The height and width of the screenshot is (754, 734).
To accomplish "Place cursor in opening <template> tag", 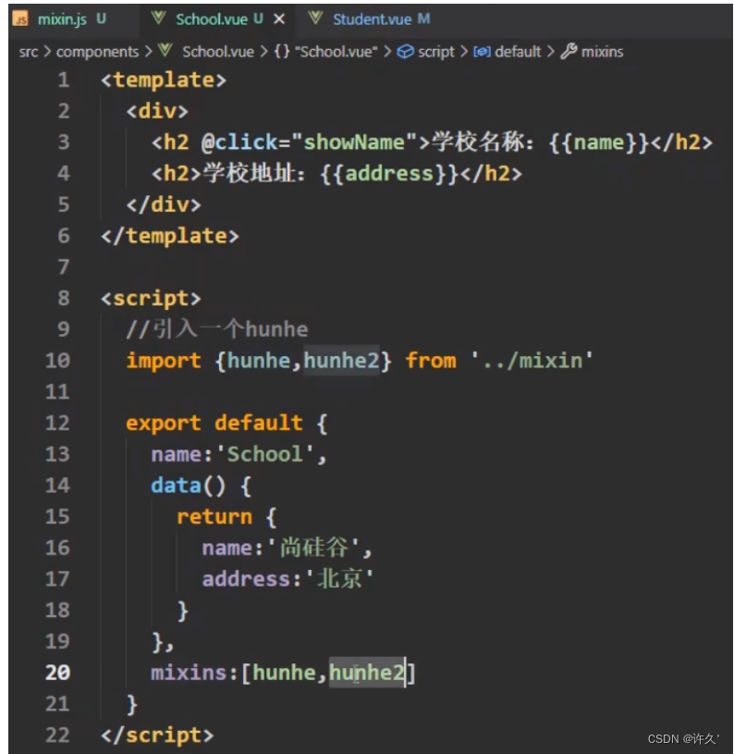I will tap(164, 80).
